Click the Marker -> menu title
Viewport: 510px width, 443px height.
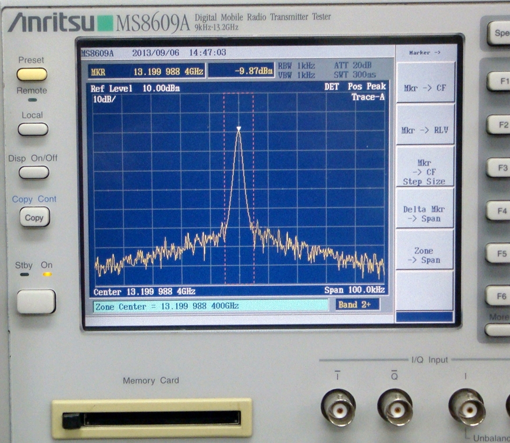425,53
